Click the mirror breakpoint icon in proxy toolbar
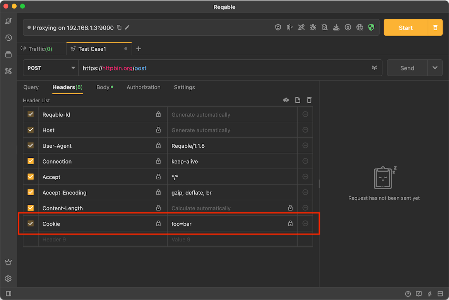The height and width of the screenshot is (300, 449). point(290,27)
